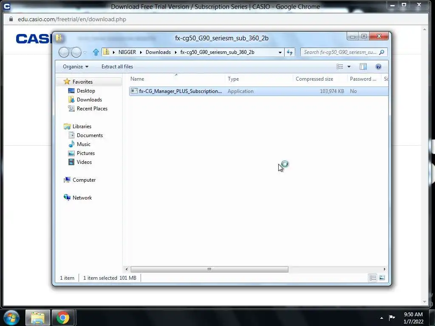
Task: Click Extract all files
Action: click(117, 67)
